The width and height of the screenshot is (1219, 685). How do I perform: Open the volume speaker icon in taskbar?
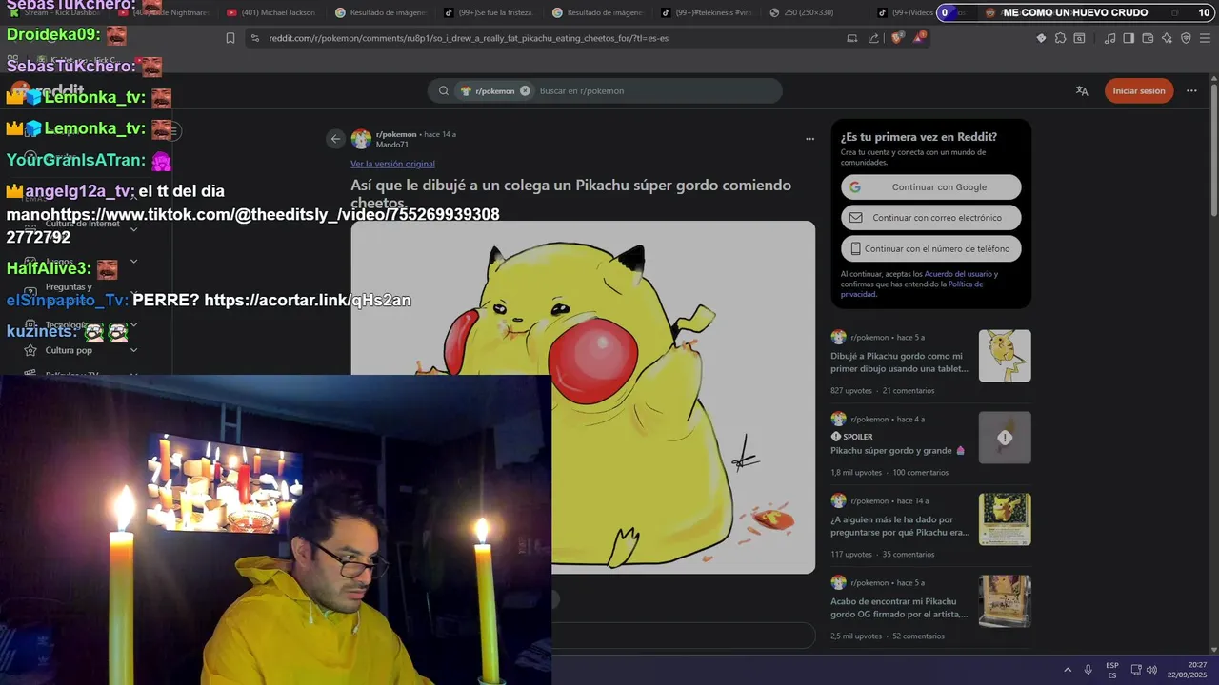(1151, 670)
